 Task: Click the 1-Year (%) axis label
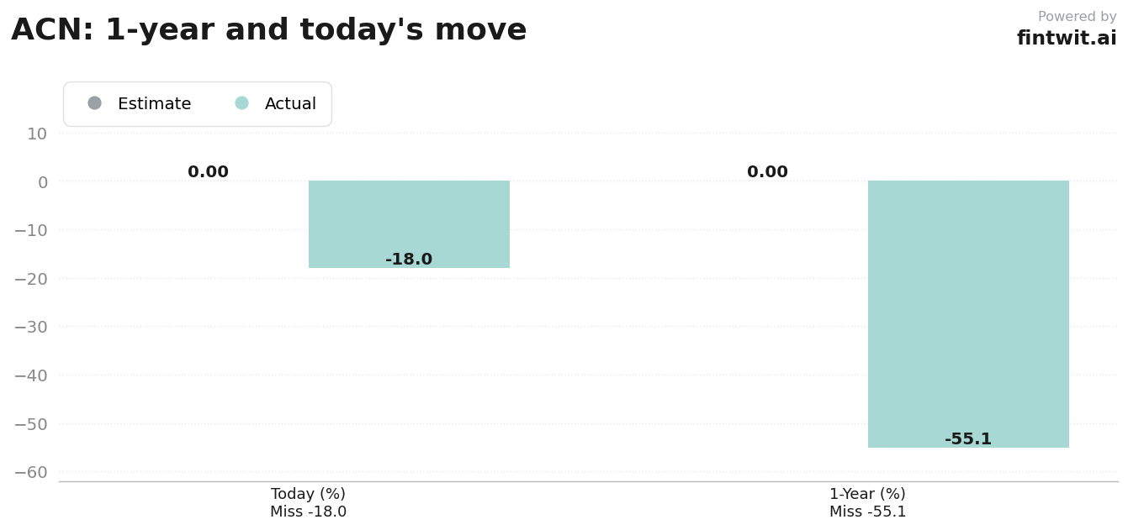click(867, 494)
